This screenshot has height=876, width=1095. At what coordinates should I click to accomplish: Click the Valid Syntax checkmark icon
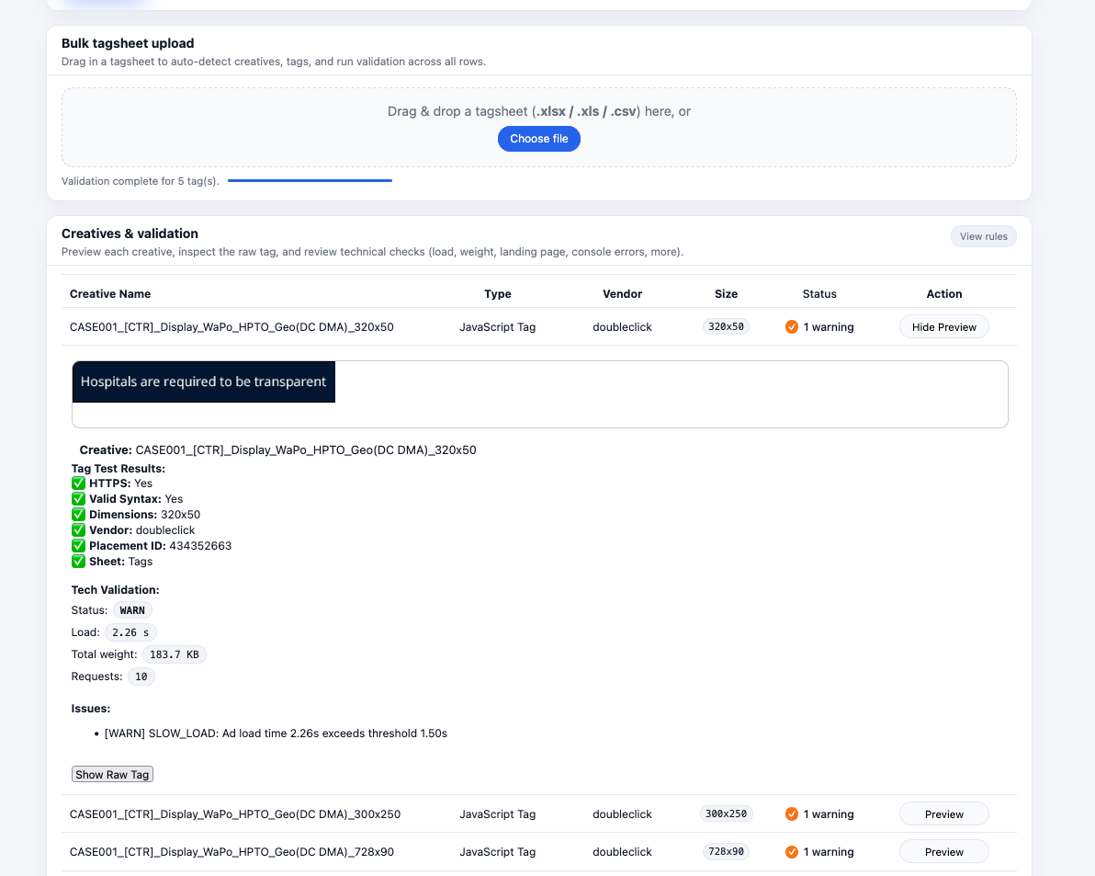[x=78, y=498]
